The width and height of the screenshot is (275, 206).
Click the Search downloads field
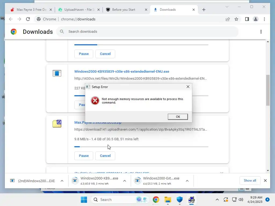pos(147,32)
